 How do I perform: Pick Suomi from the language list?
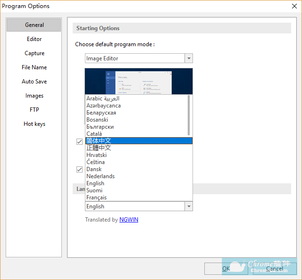pyautogui.click(x=139, y=190)
